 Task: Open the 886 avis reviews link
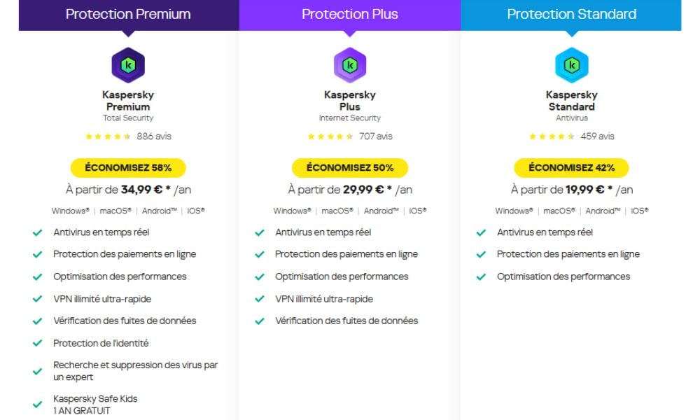click(154, 136)
